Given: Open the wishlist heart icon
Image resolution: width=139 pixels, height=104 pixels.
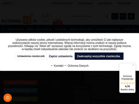Looking at the screenshot, I should (x=123, y=16).
